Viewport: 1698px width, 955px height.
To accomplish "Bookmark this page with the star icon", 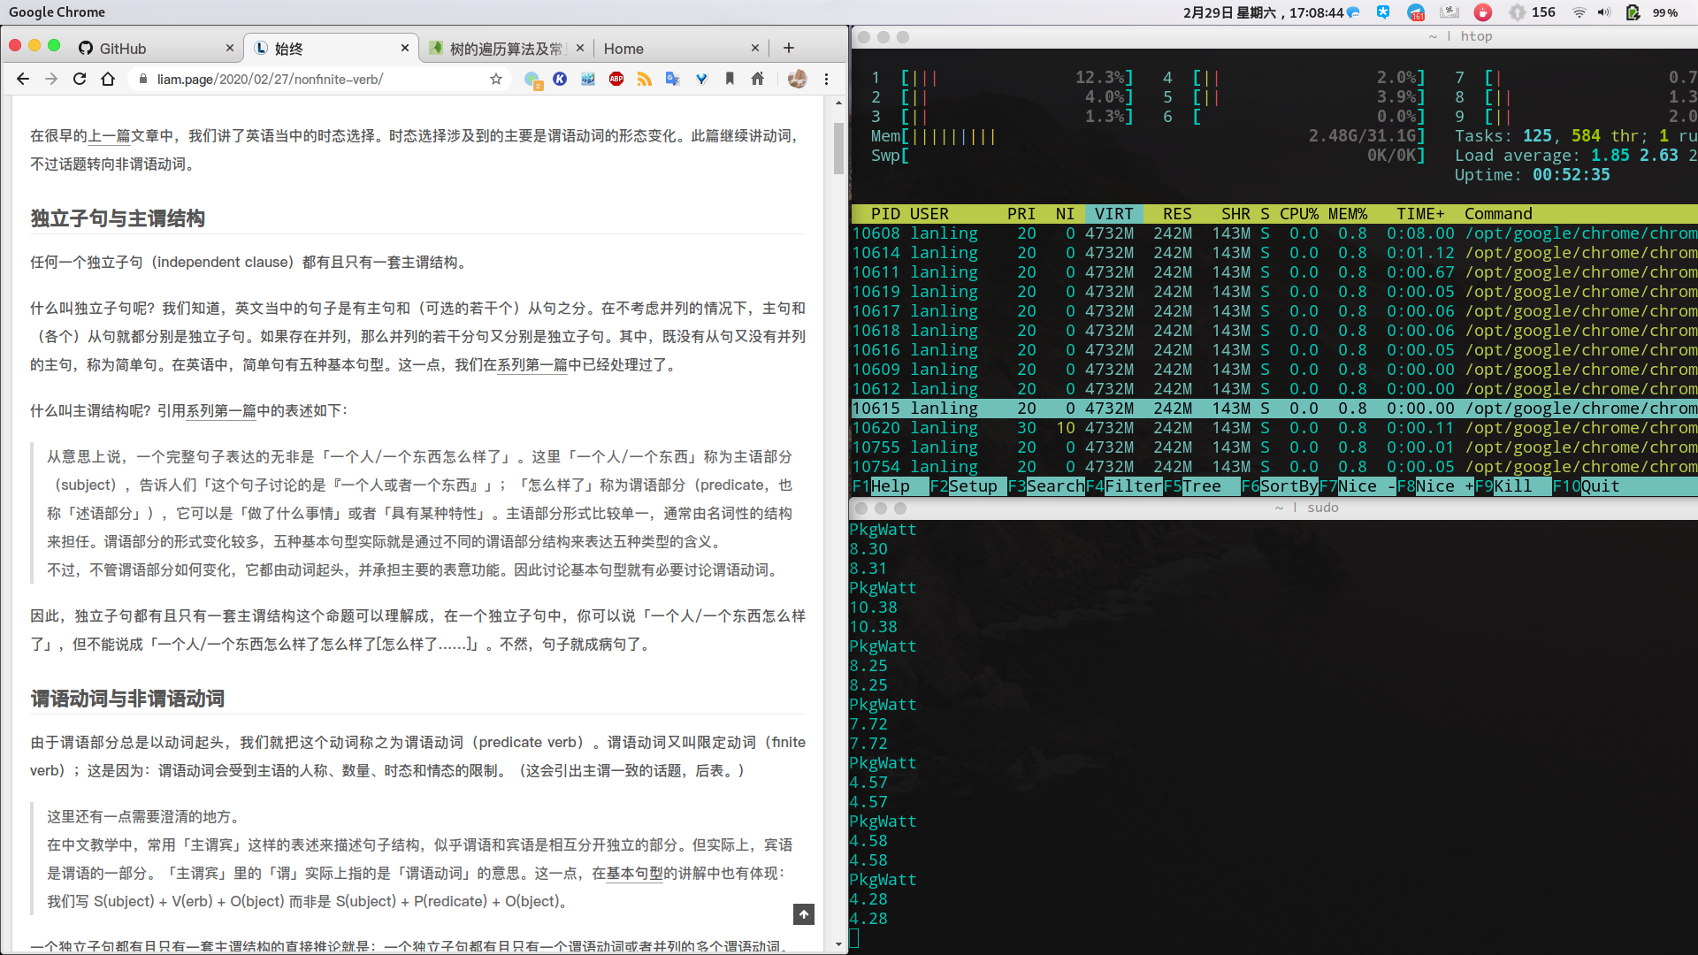I will pos(496,80).
